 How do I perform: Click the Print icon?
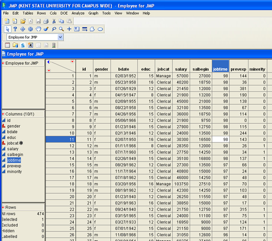click(46, 21)
